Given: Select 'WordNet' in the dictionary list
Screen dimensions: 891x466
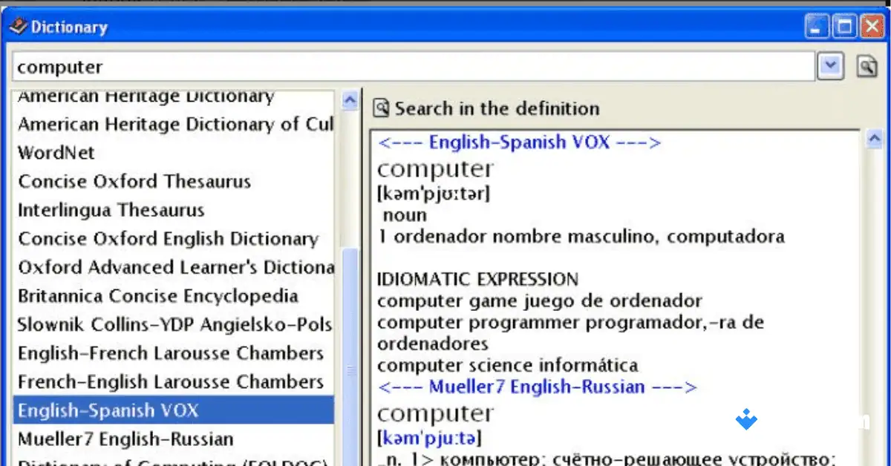Looking at the screenshot, I should point(56,153).
